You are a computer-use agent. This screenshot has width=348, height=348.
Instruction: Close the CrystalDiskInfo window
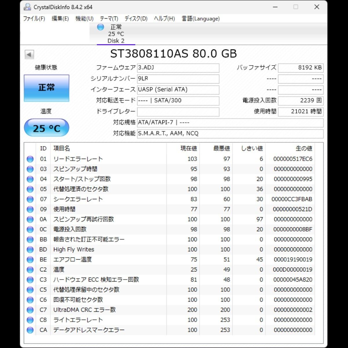317,7
